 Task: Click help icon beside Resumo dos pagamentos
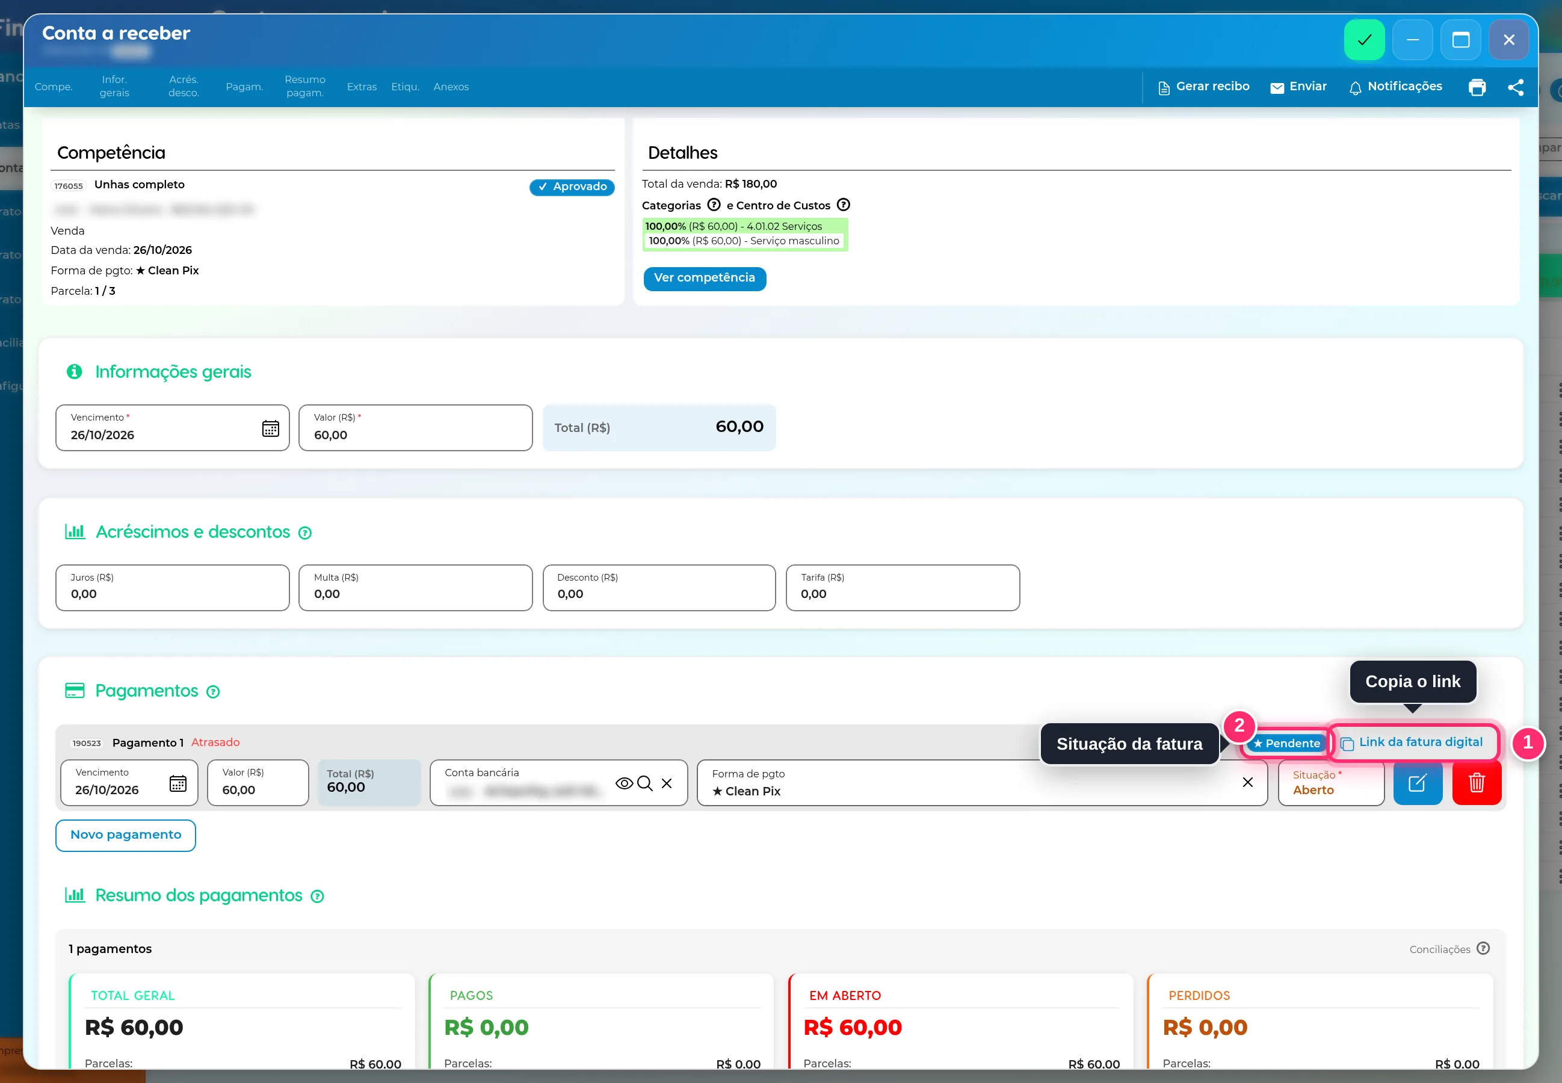[x=317, y=896]
